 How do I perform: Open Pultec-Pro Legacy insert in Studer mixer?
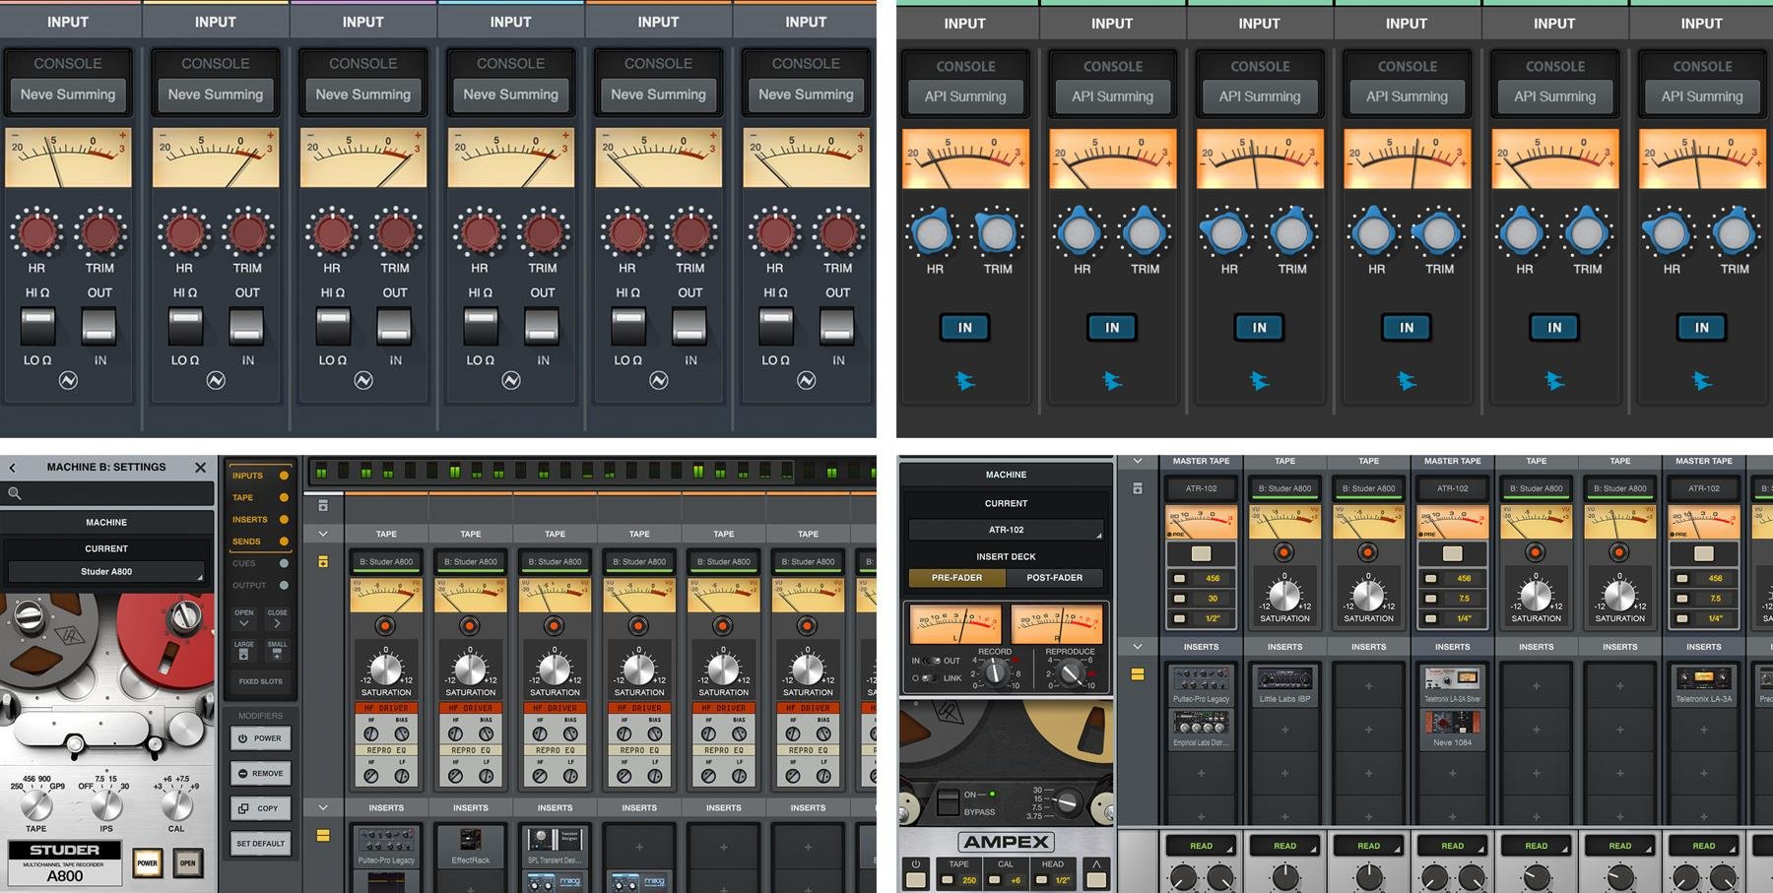pos(386,845)
